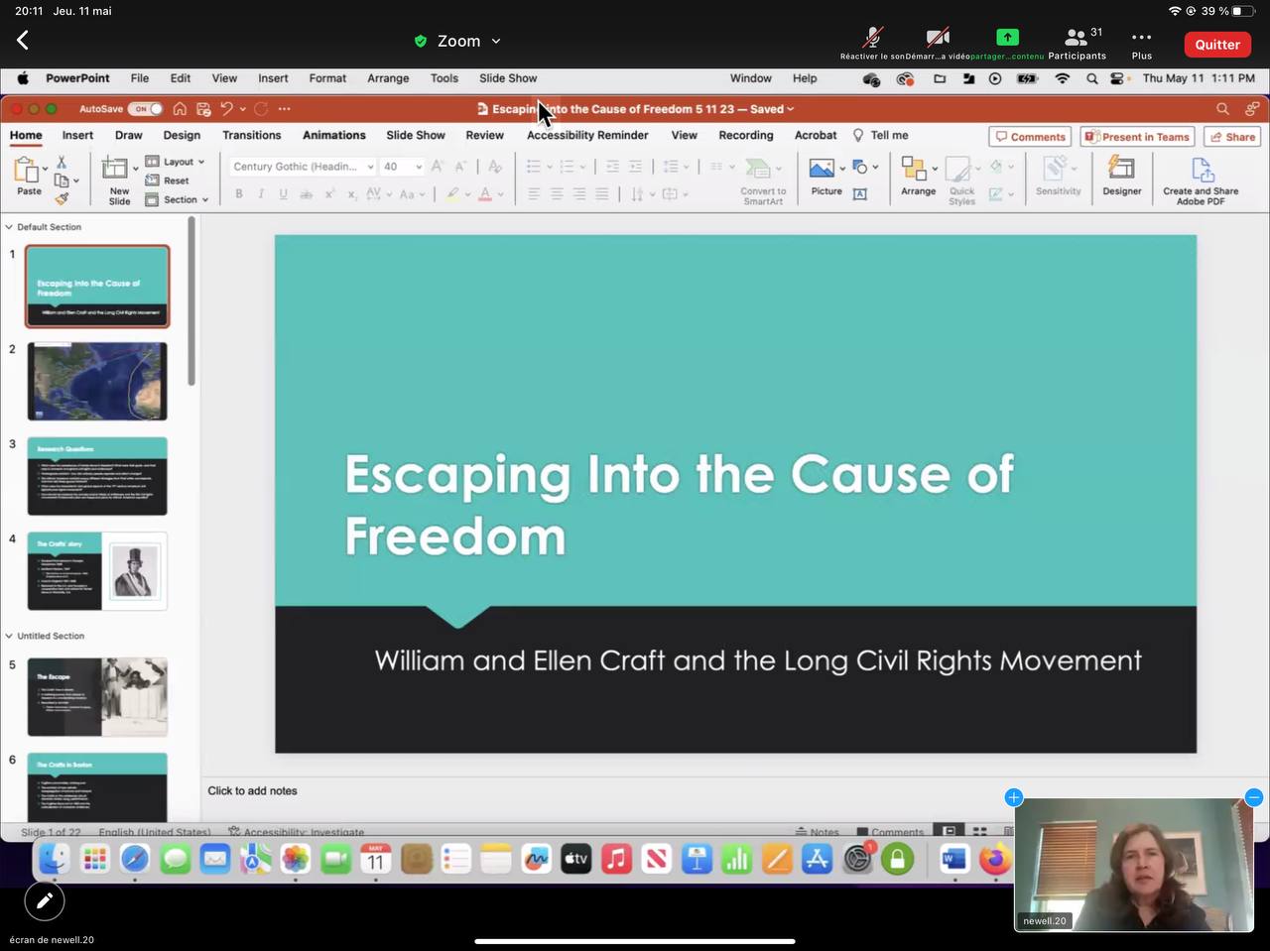Unmute microphone in Zoom toolbar

click(872, 39)
